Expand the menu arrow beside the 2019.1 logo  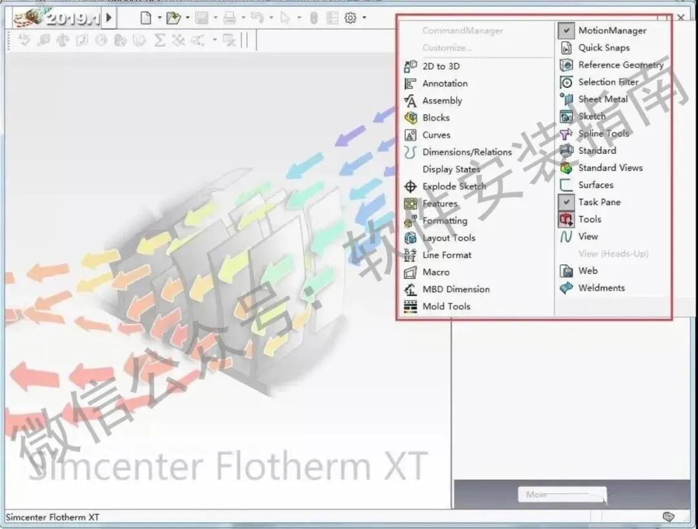tap(109, 18)
